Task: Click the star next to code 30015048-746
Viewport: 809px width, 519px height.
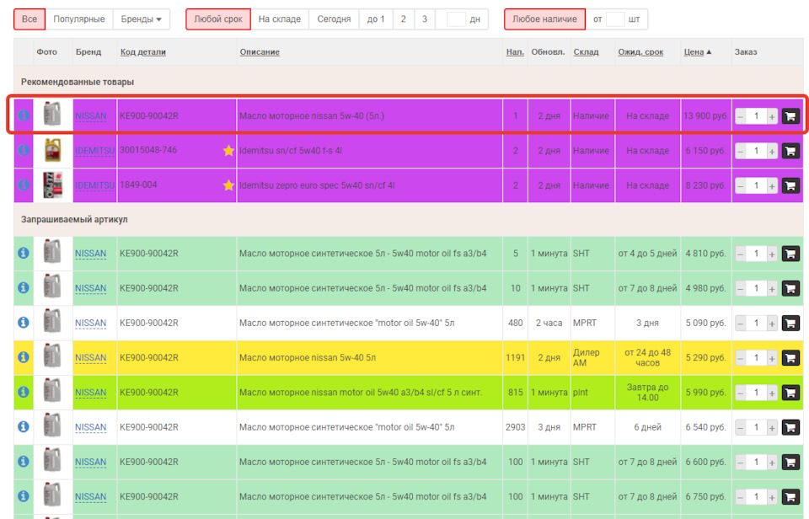Action: 228,151
